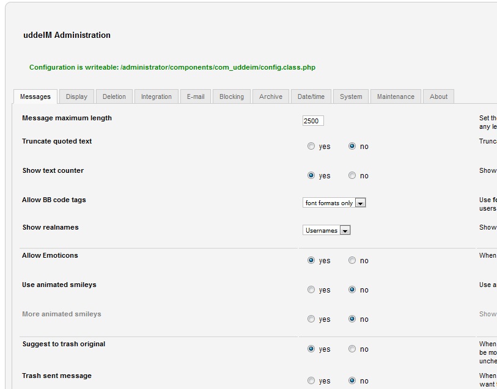The height and width of the screenshot is (389, 497).
Task: Open the E-mail tab
Action: tap(196, 96)
